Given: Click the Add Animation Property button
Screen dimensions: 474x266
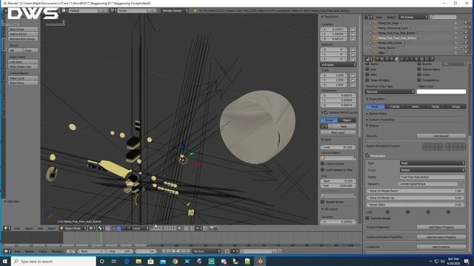Looking at the screenshot, I should coord(441,237).
